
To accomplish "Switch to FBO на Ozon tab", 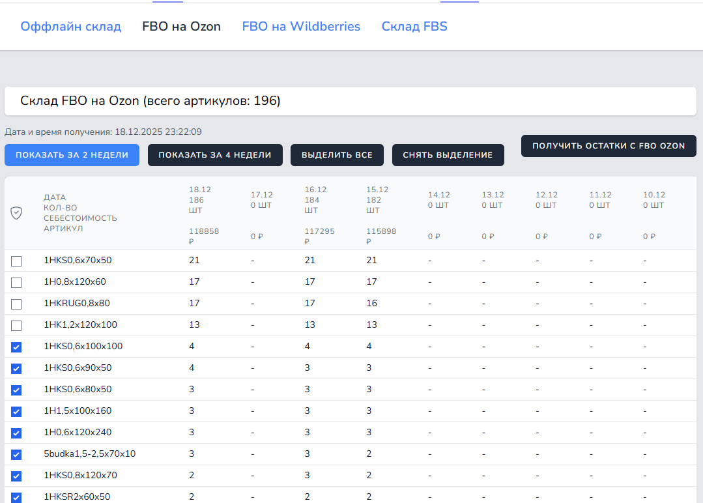I will click(x=181, y=27).
